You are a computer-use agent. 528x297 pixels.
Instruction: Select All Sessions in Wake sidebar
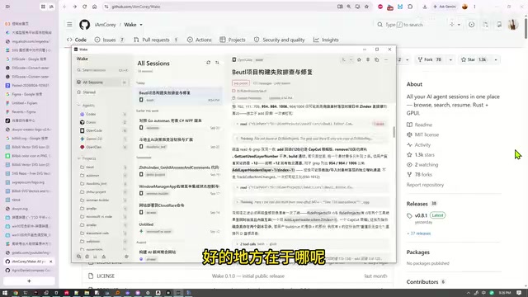(x=101, y=82)
